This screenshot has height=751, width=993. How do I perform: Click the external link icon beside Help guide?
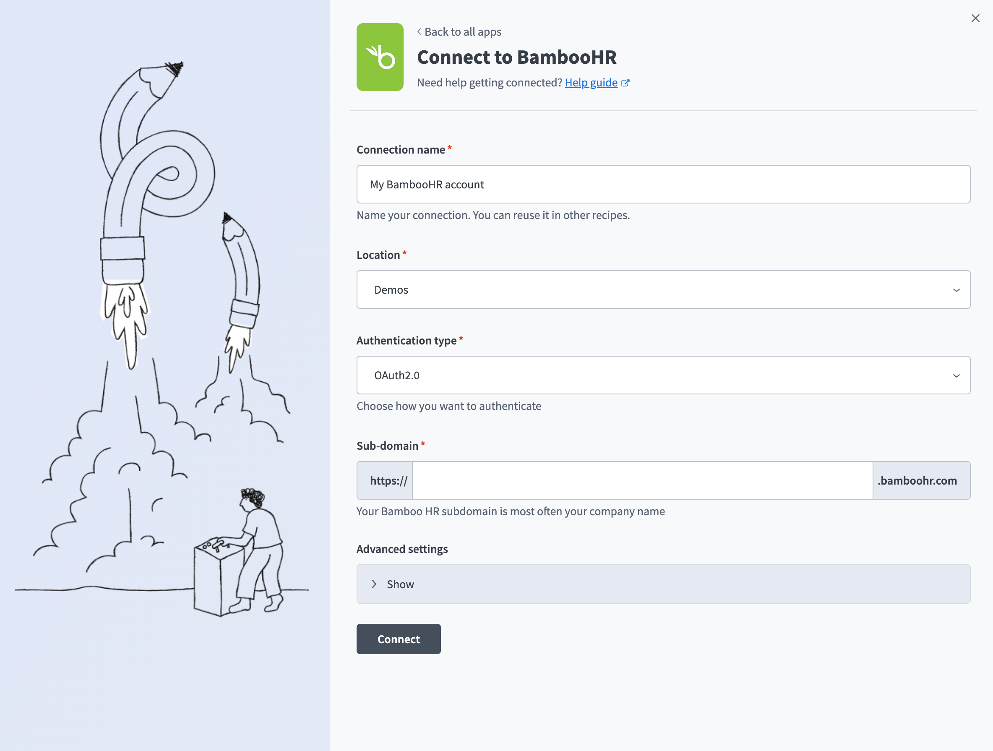click(626, 83)
